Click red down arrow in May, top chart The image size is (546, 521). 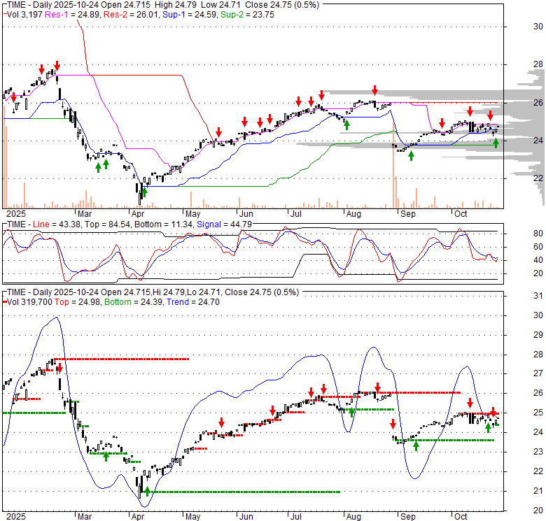pyautogui.click(x=218, y=132)
